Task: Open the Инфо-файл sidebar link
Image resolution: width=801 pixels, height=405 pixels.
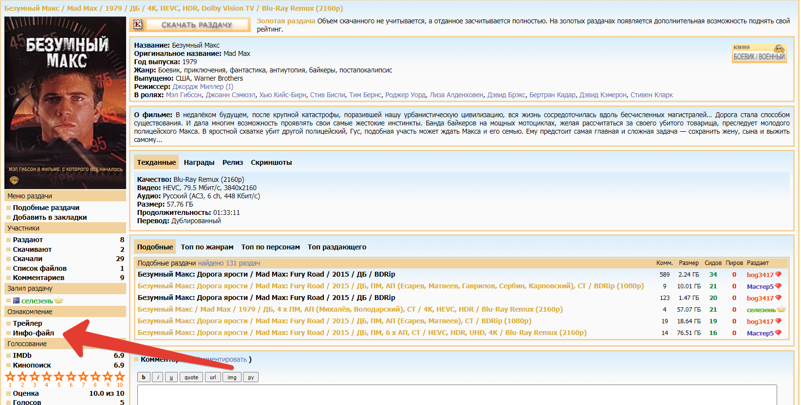Action: tap(33, 333)
